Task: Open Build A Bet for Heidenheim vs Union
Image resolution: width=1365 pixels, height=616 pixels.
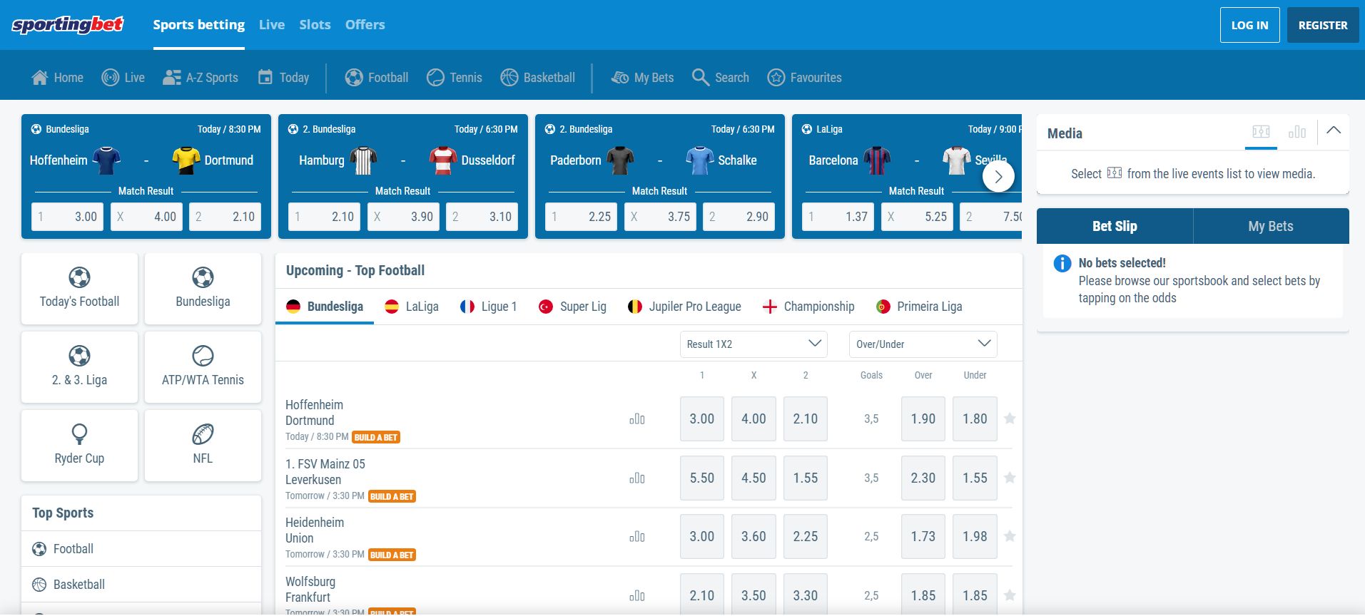Action: (392, 555)
